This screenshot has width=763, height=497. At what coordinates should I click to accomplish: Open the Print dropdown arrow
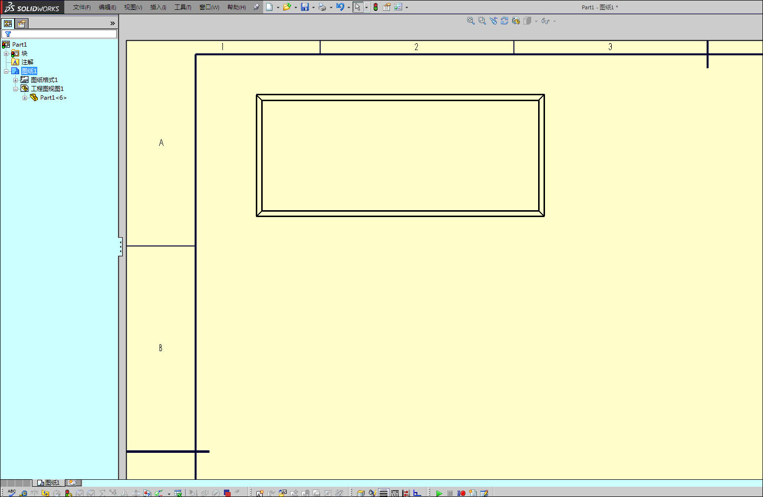(x=331, y=7)
